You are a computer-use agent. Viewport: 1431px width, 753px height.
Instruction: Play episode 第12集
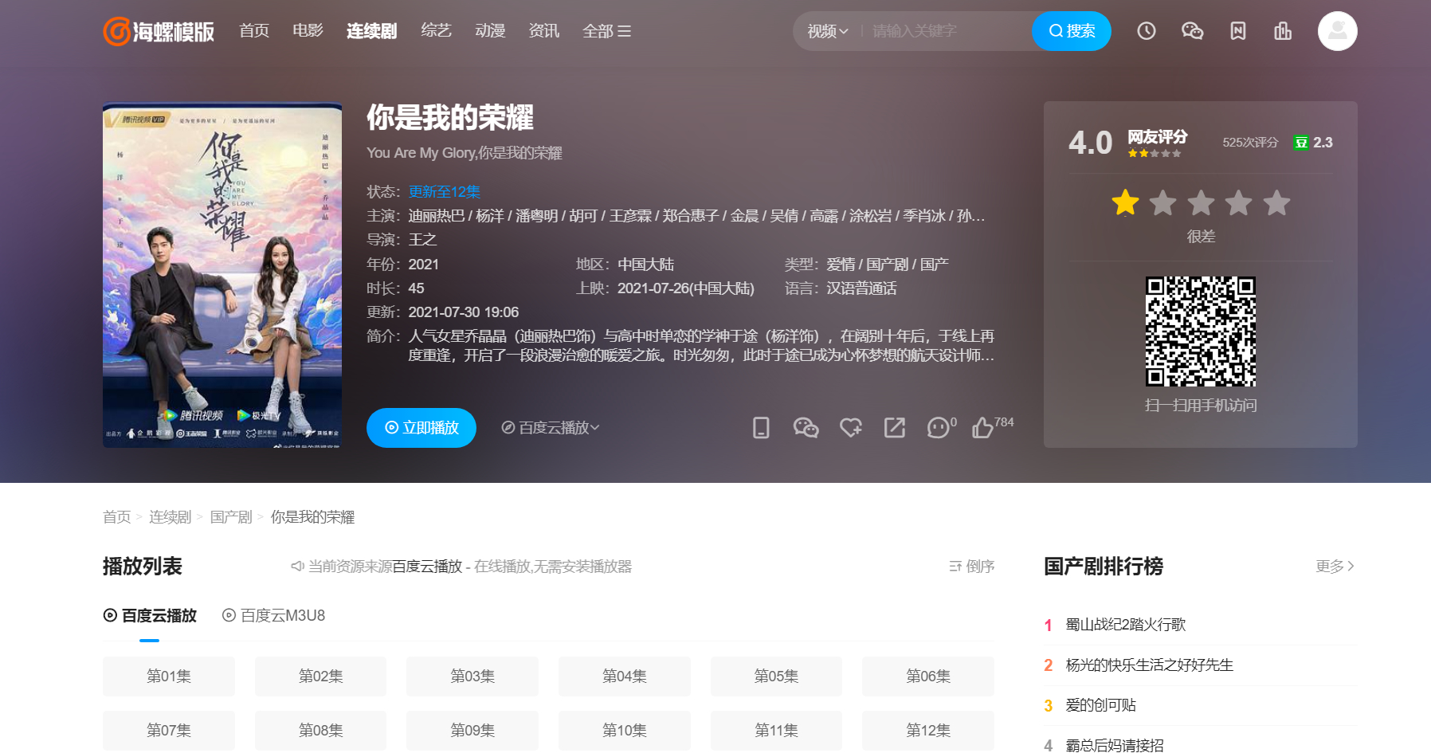928,731
